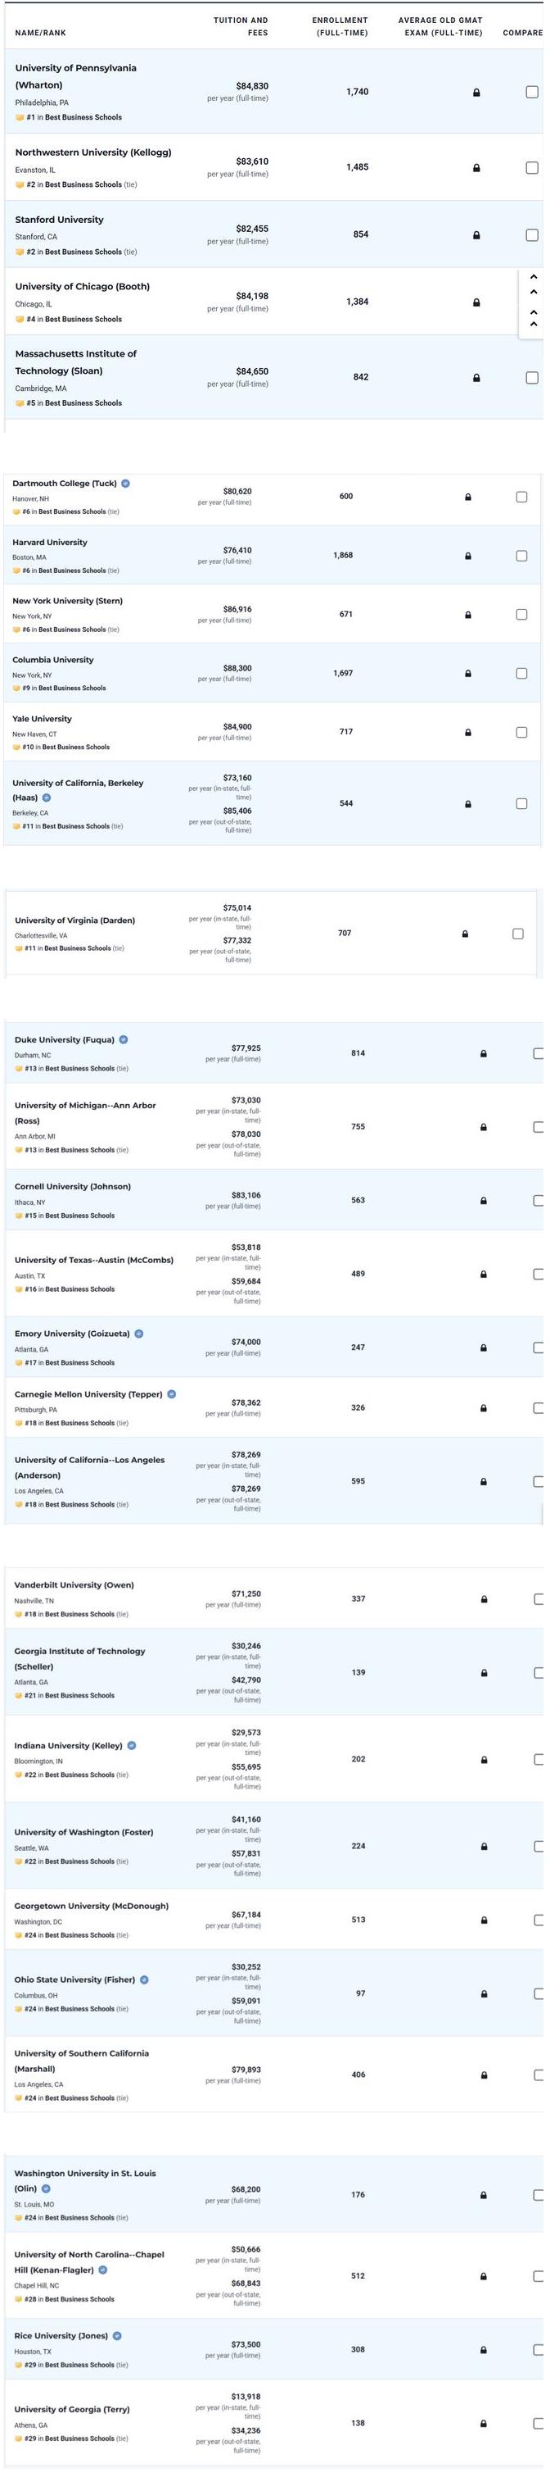
Task: Check the compare box for MIT Sloan
Action: (x=532, y=378)
